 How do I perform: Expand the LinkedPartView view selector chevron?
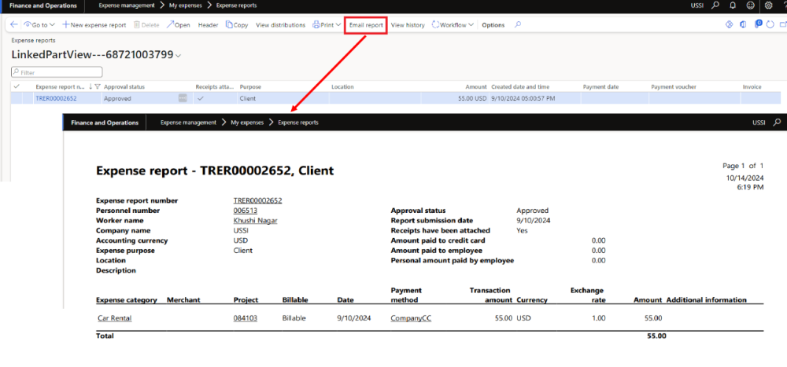[178, 56]
